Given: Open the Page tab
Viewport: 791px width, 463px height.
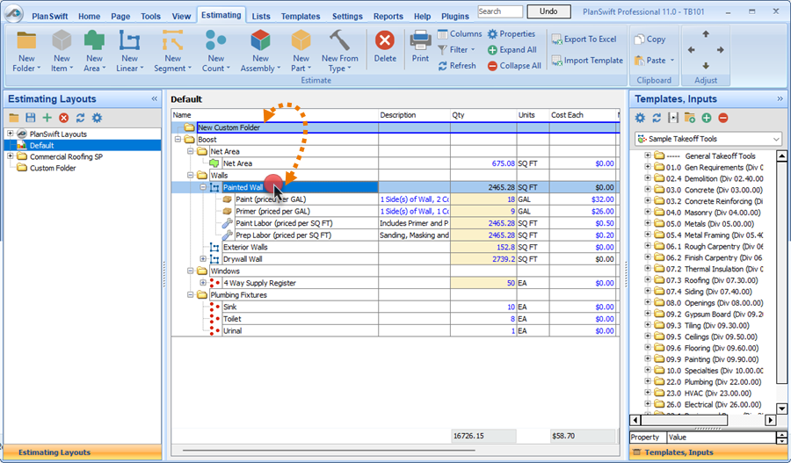Looking at the screenshot, I should click(x=120, y=16).
